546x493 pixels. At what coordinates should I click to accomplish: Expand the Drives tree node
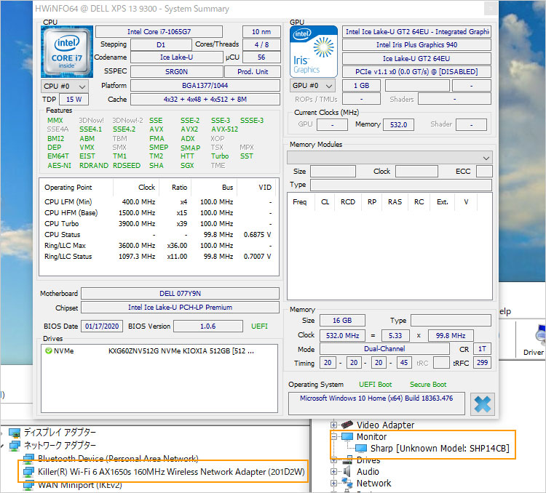pyautogui.click(x=333, y=460)
